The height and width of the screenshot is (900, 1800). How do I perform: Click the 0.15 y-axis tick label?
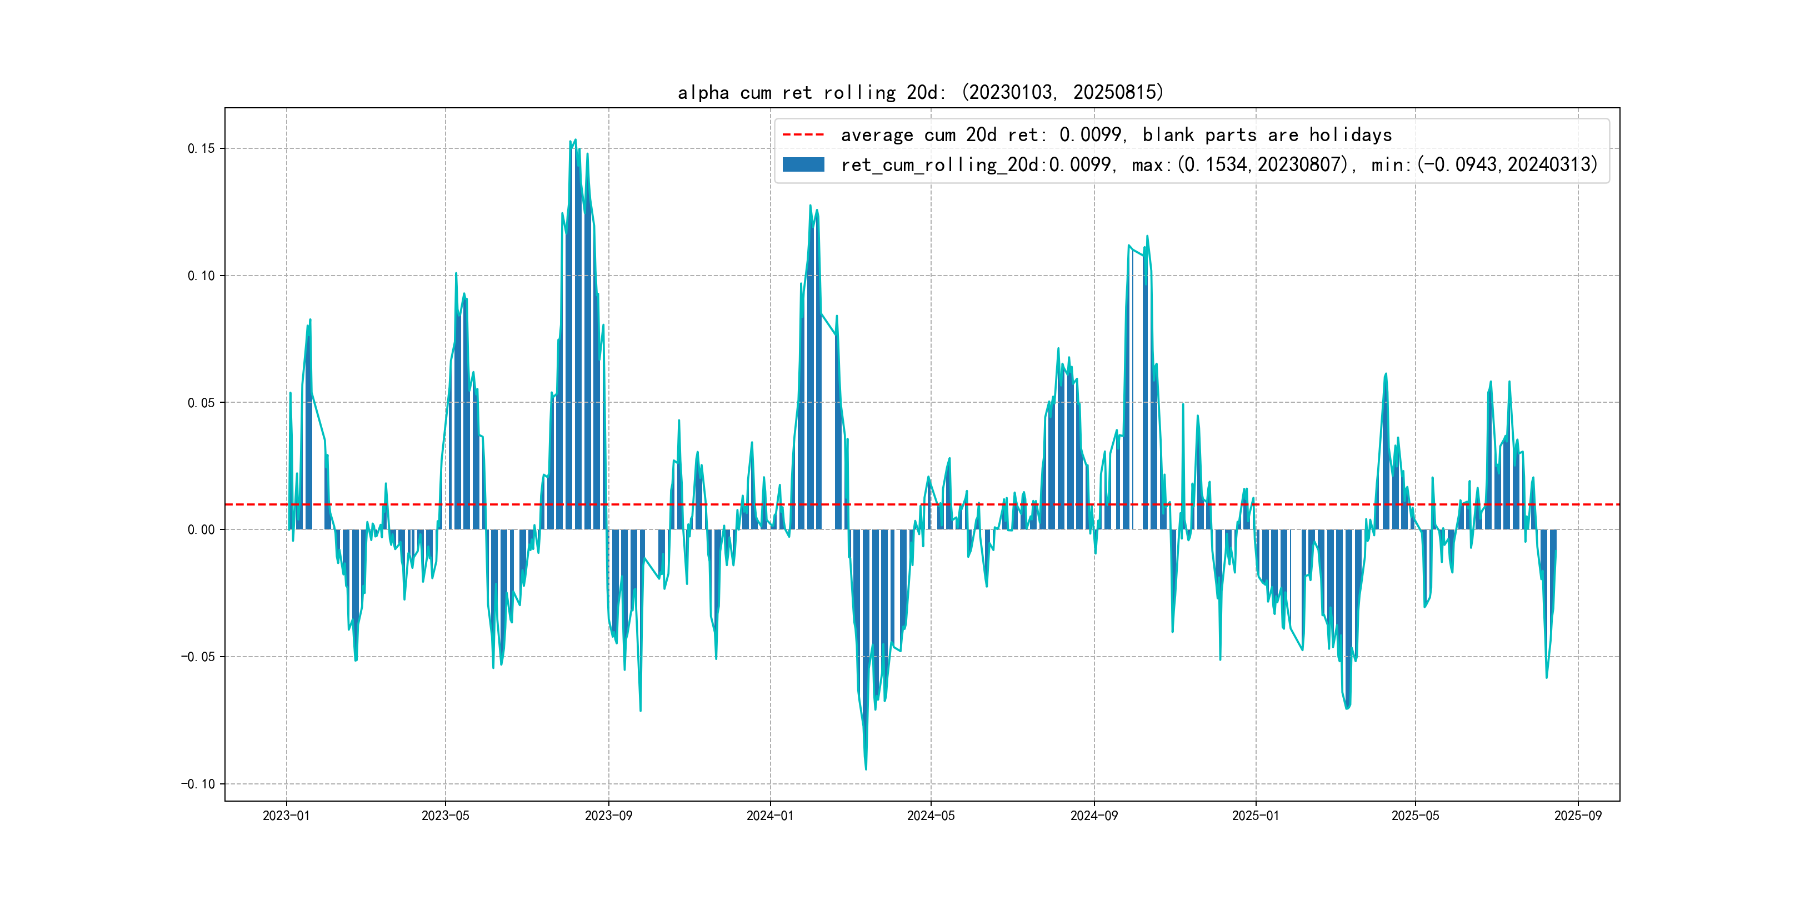tap(201, 148)
